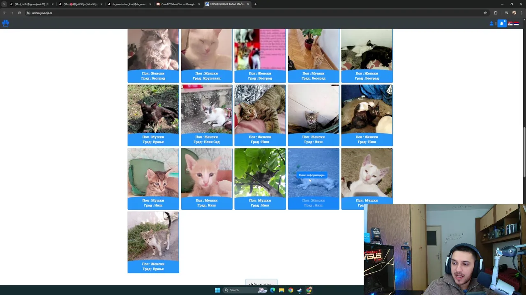Open the pink collage cat card from Београд
The width and height of the screenshot is (526, 295).
[x=260, y=55]
